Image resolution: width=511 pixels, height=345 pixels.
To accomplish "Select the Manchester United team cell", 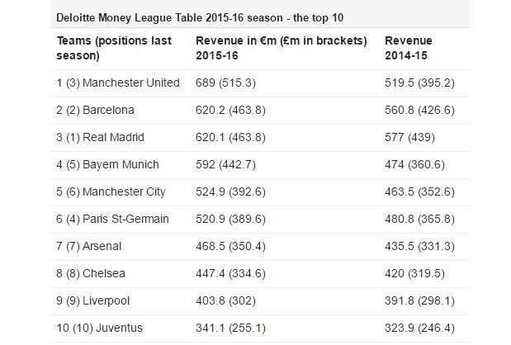I will 119,83.
